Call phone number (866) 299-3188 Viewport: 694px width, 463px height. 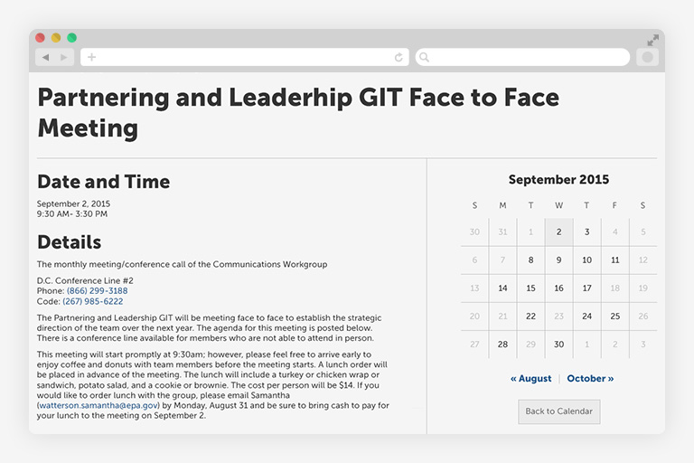[x=97, y=291]
